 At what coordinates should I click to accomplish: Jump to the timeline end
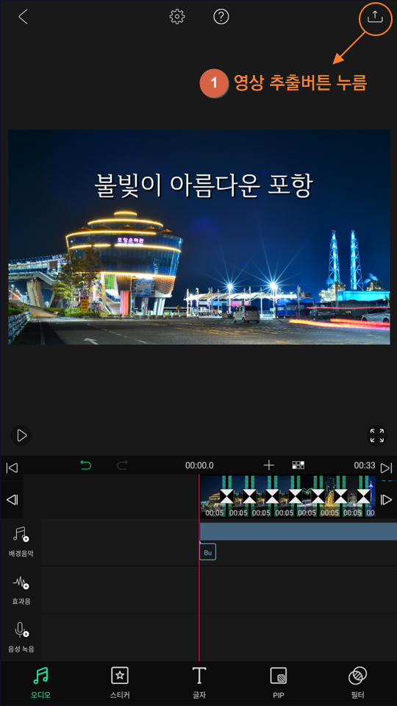coord(386,468)
